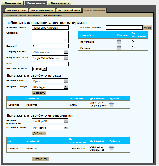Focus the 'Версия' input field
Screen dimensions: 159x166
(x=50, y=46)
